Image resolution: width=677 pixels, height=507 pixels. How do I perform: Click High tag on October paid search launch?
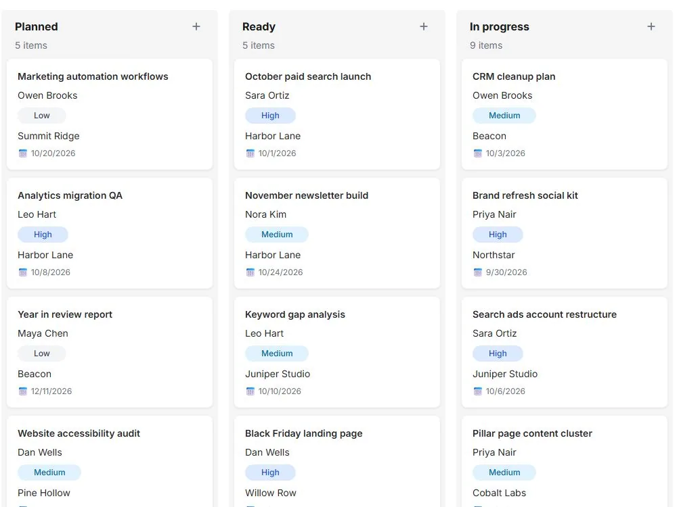pyautogui.click(x=270, y=116)
